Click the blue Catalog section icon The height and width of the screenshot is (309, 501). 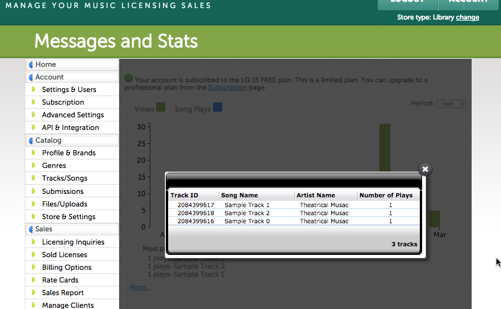point(31,141)
